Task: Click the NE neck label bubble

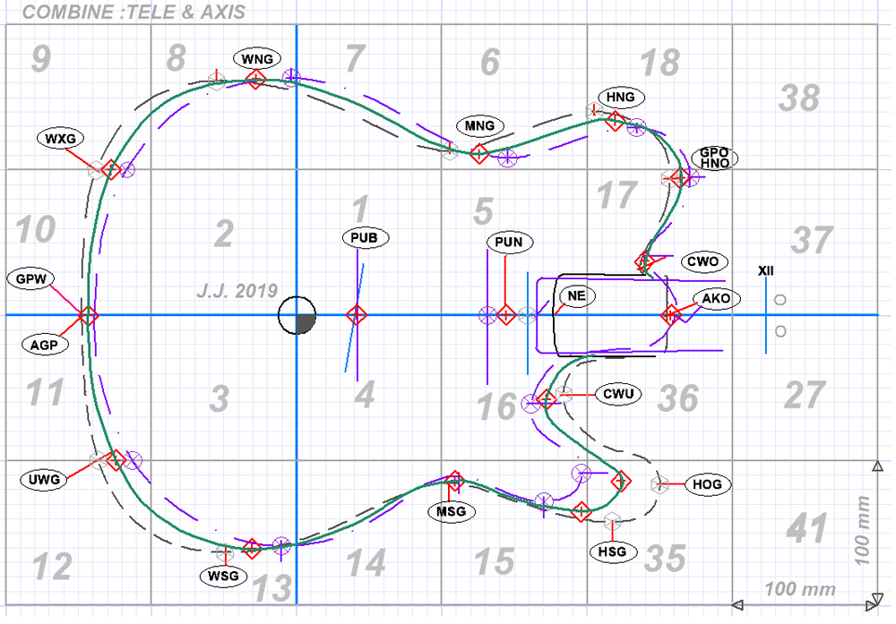Action: point(574,295)
